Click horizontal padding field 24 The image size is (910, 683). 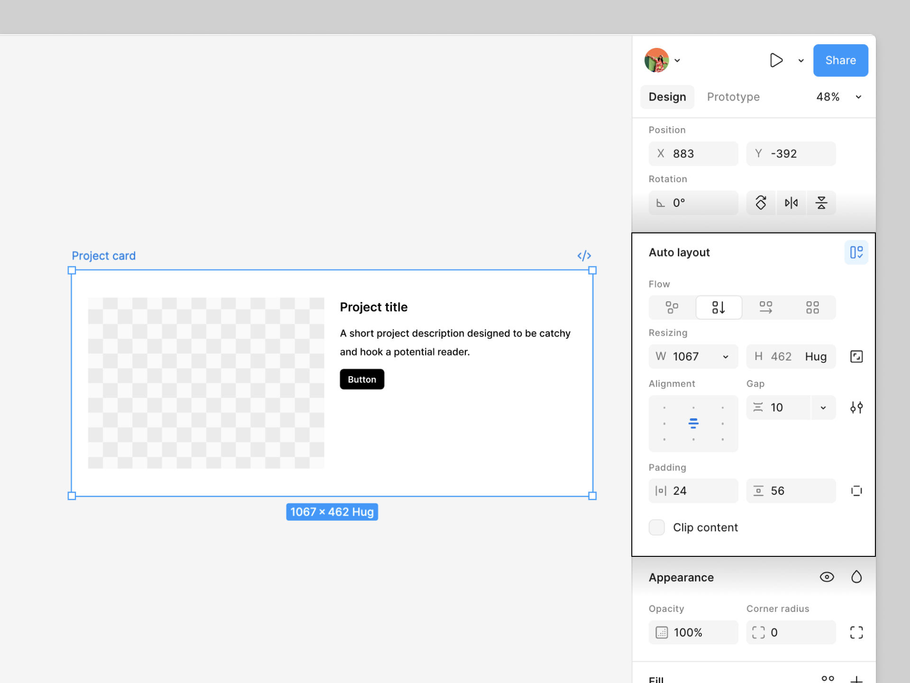tap(693, 491)
